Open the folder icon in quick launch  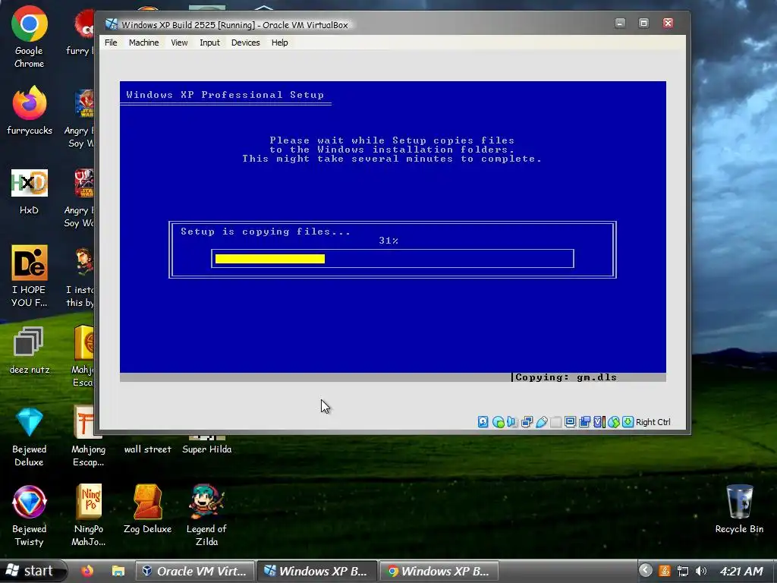118,571
